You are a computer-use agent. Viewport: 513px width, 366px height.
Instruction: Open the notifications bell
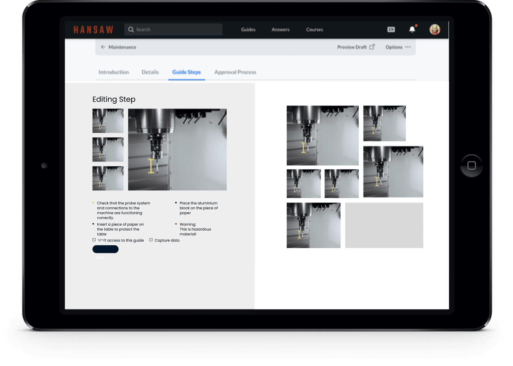412,30
